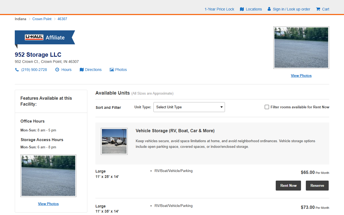344x215 pixels.
Task: Click the 11' x 25' x 14' size text
Action: pos(107,177)
